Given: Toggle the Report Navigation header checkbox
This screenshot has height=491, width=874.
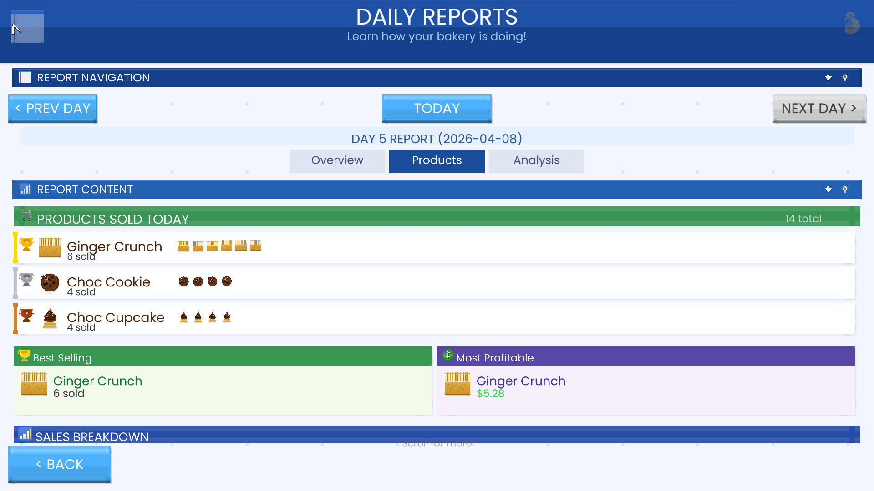Looking at the screenshot, I should point(25,77).
